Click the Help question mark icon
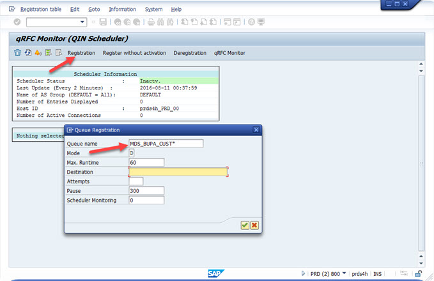The height and width of the screenshot is (281, 434). [251, 22]
